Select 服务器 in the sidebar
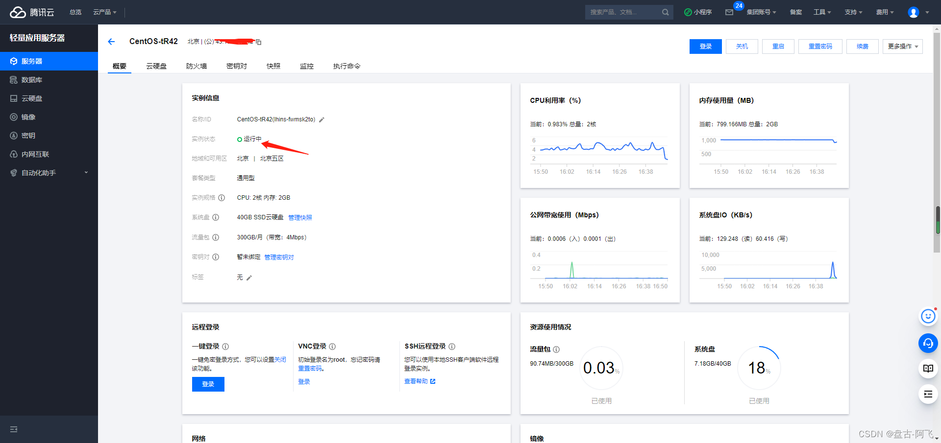The height and width of the screenshot is (443, 941). [x=49, y=61]
